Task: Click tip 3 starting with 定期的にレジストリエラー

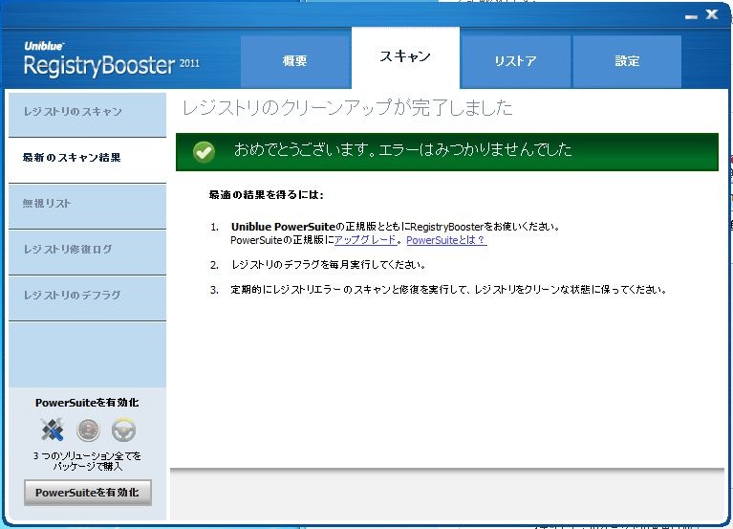Action: click(x=448, y=290)
